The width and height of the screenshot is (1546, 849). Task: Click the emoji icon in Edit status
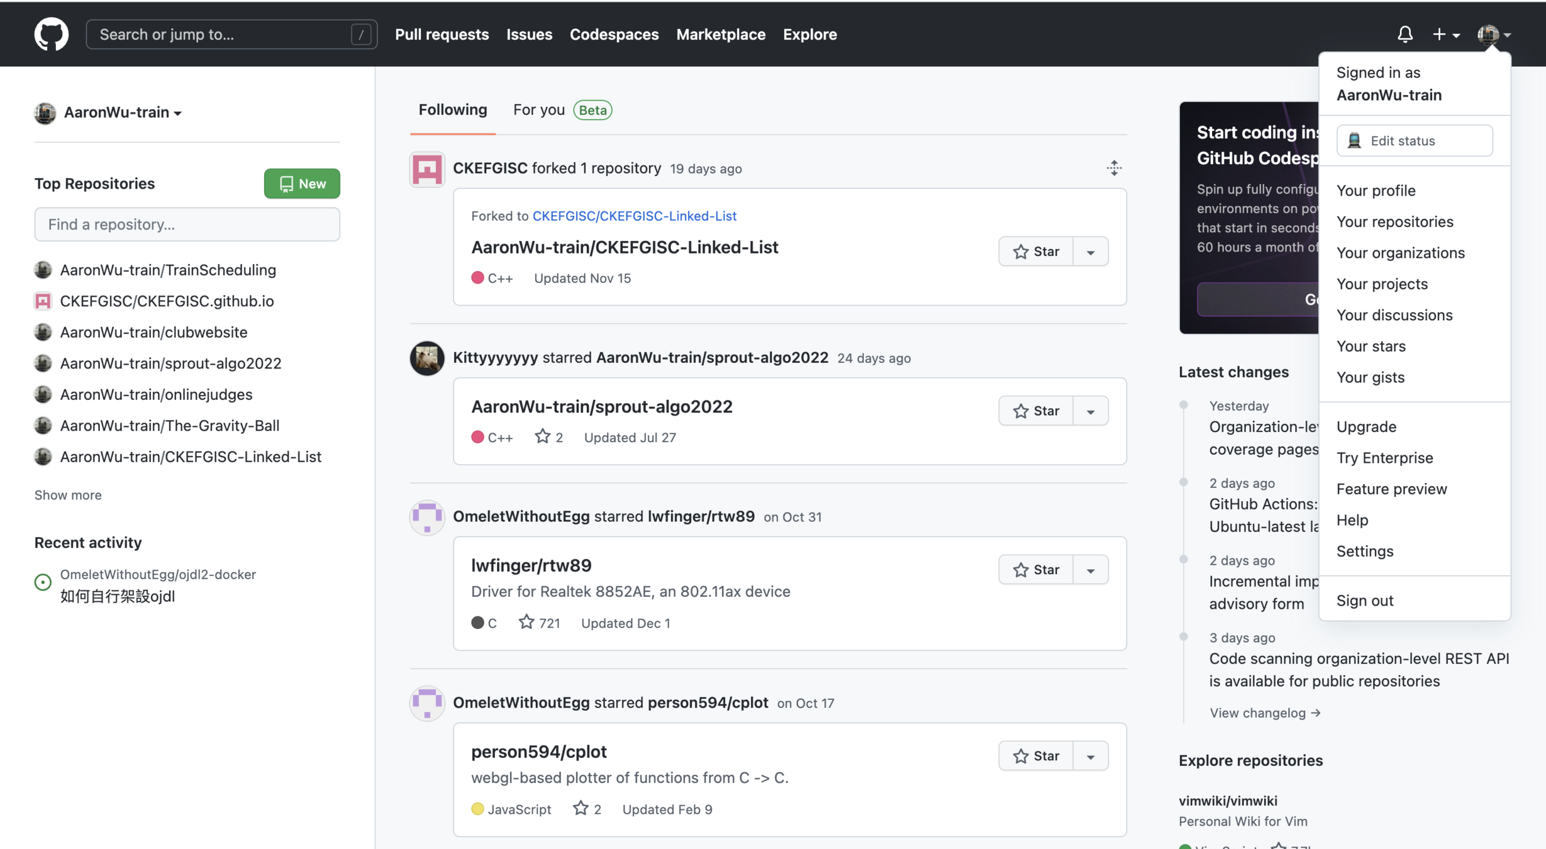click(1354, 141)
